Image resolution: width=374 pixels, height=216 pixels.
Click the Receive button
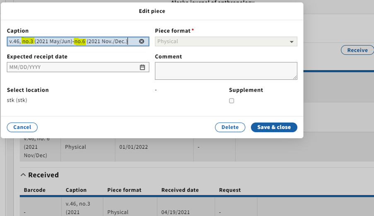[357, 50]
